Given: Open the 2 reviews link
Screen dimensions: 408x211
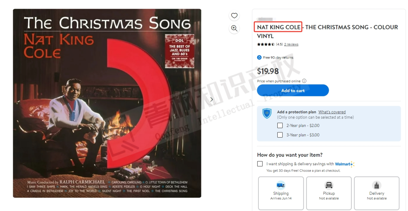Looking at the screenshot, I should (x=291, y=44).
